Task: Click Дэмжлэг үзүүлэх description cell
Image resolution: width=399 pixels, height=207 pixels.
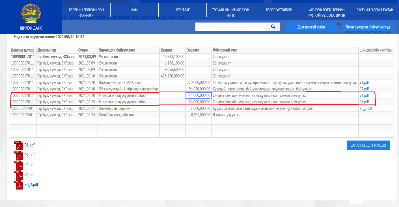Action: [285, 115]
